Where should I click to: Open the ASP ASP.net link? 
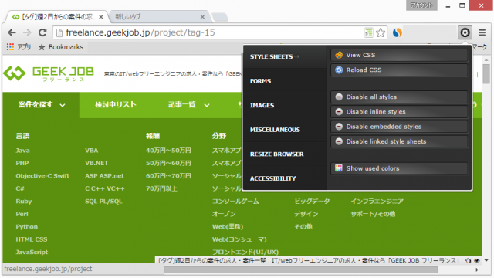click(x=104, y=176)
